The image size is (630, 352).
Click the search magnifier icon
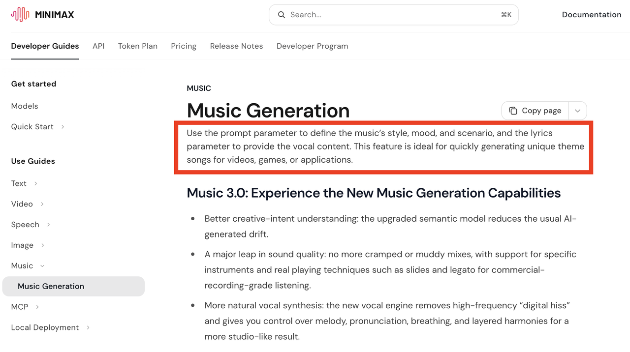tap(282, 15)
